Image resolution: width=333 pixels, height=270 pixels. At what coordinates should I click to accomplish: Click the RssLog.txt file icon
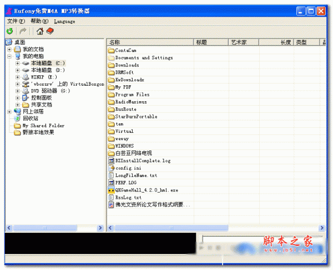click(x=111, y=198)
